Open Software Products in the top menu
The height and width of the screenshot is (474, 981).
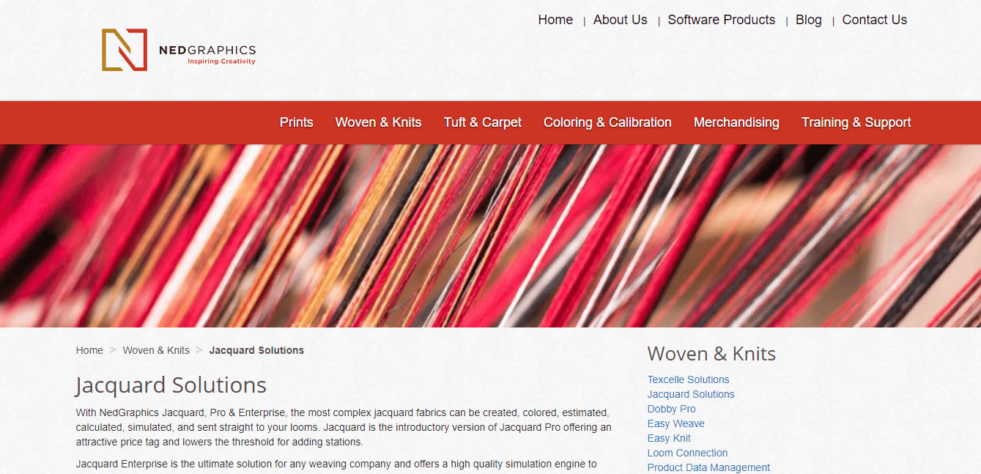pos(721,20)
